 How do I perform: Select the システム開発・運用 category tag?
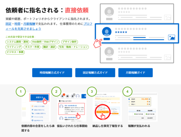click(x=17, y=42)
